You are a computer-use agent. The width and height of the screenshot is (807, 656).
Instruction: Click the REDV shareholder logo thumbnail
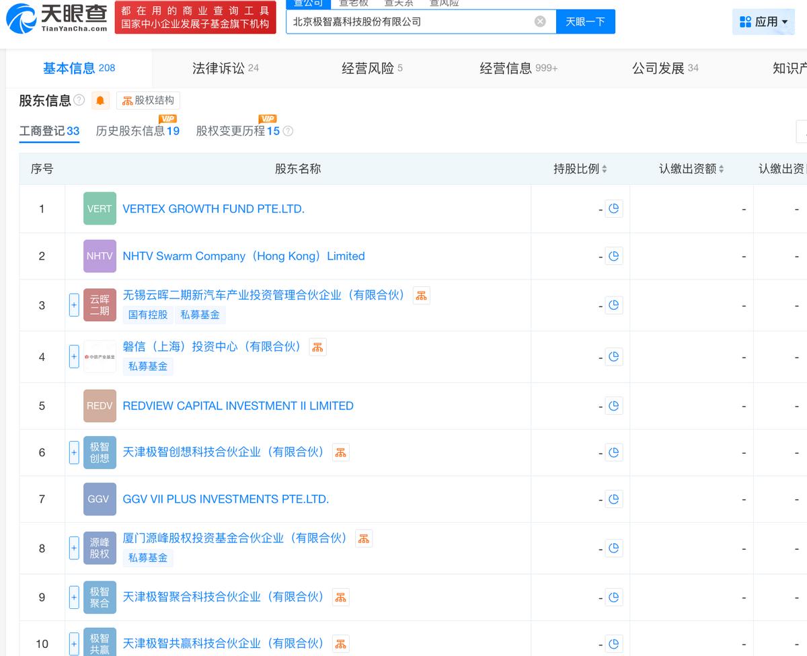[100, 406]
